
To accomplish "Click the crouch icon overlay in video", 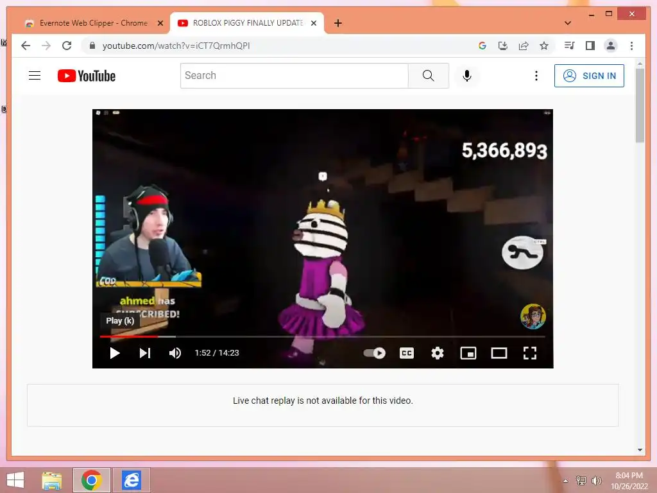I will (x=522, y=252).
